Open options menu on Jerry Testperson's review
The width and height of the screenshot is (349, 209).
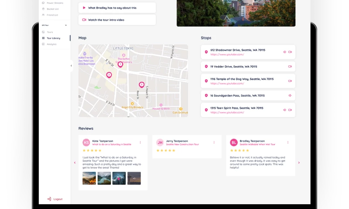[x=214, y=142]
